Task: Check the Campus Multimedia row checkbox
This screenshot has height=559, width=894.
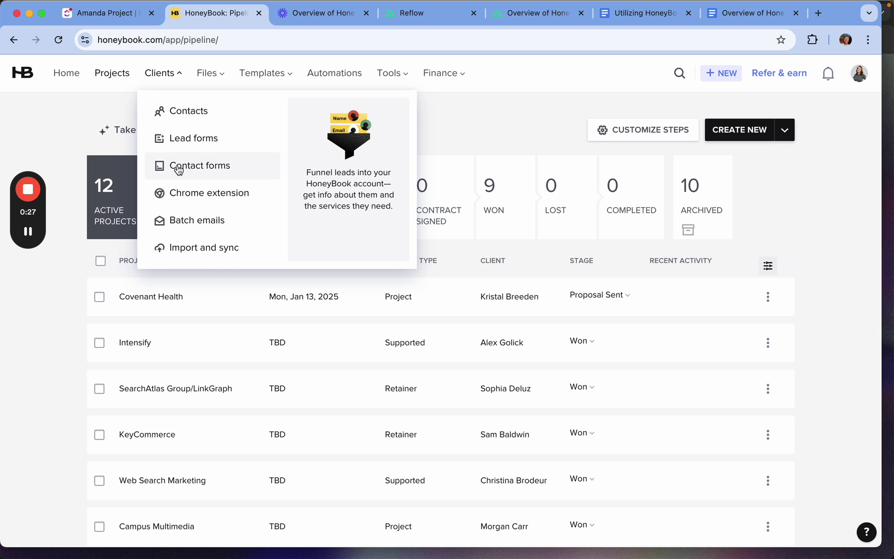Action: pyautogui.click(x=99, y=527)
